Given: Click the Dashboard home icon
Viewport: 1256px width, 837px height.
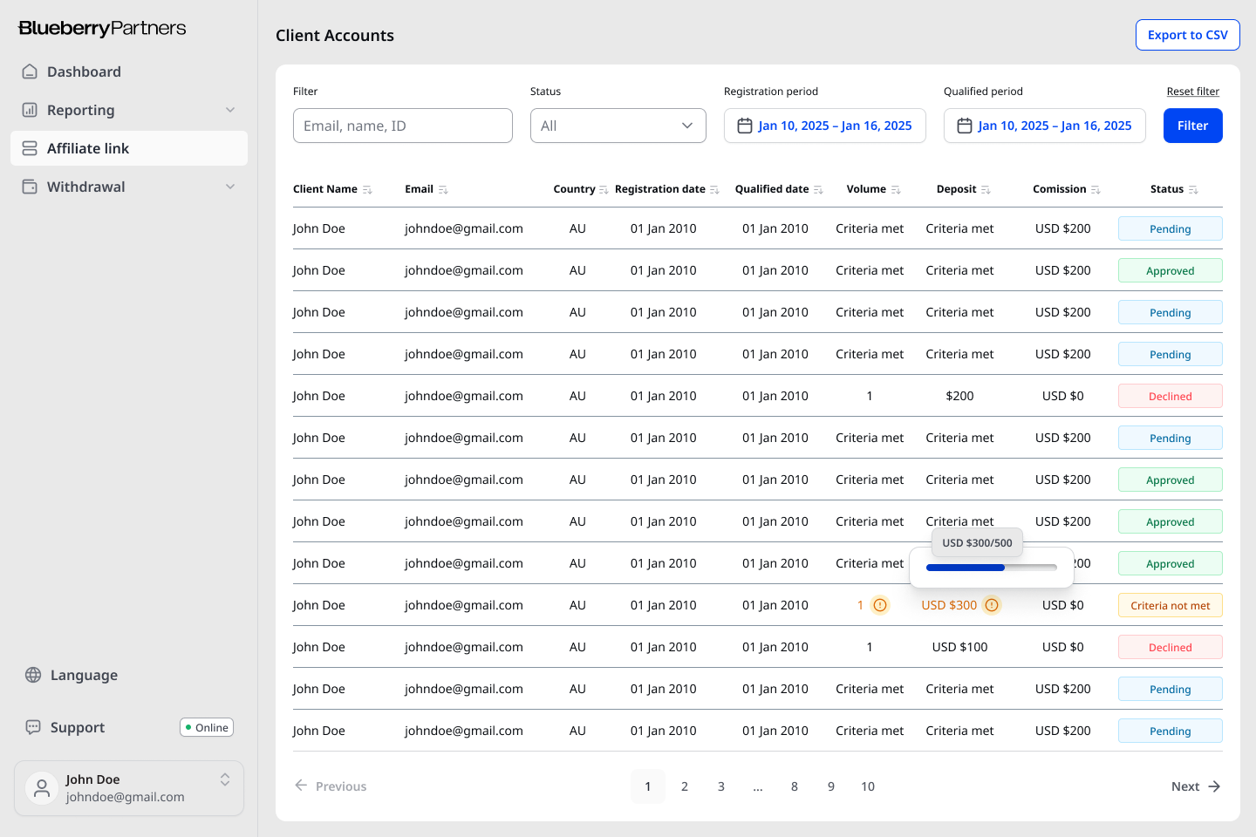Looking at the screenshot, I should 30,71.
